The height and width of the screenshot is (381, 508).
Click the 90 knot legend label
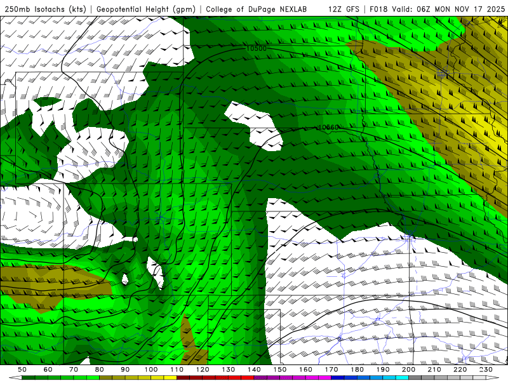pos(125,370)
